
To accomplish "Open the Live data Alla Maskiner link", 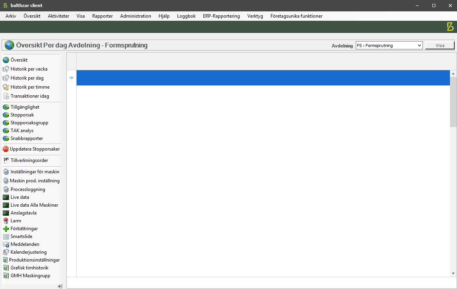I will click(x=35, y=205).
